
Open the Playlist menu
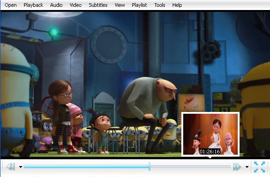pos(139,5)
